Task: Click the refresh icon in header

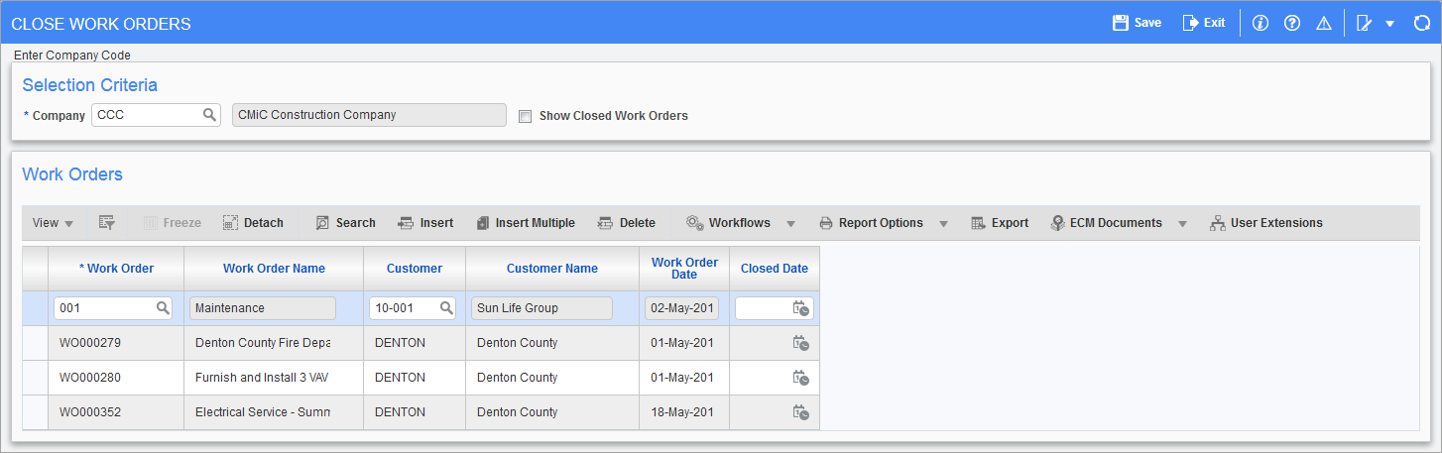Action: tap(1421, 23)
